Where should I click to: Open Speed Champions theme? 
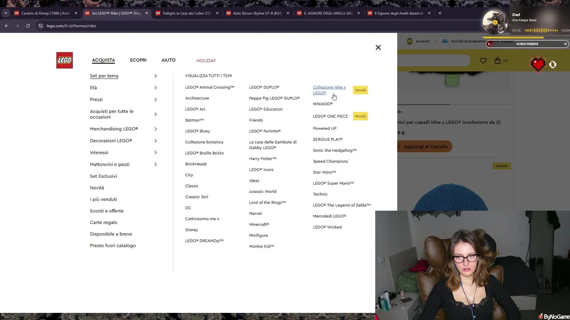pyautogui.click(x=330, y=161)
